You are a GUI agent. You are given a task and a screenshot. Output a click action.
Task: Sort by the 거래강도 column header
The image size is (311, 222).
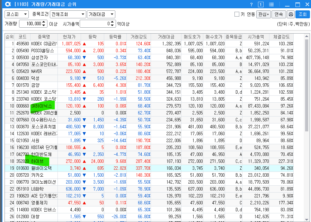(139, 37)
